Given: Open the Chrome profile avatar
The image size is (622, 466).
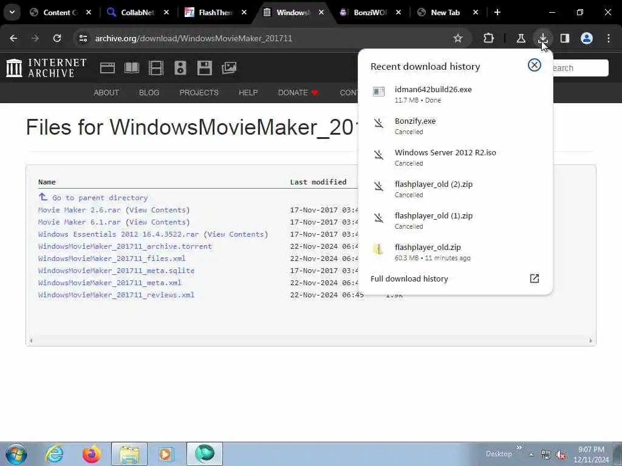Looking at the screenshot, I should 587,38.
